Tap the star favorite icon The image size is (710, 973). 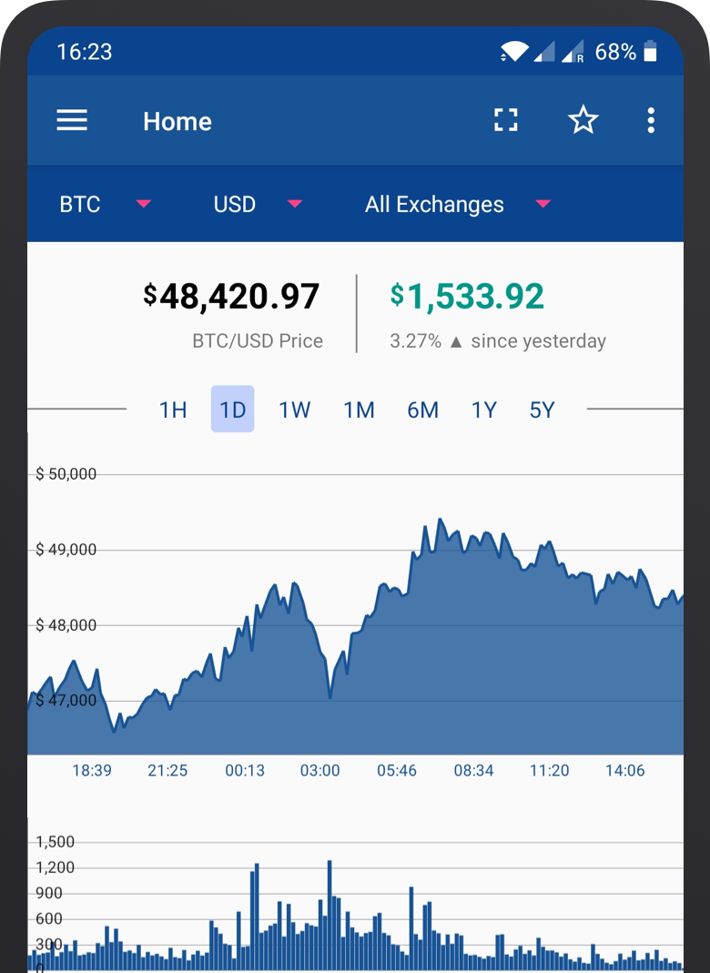coord(583,120)
